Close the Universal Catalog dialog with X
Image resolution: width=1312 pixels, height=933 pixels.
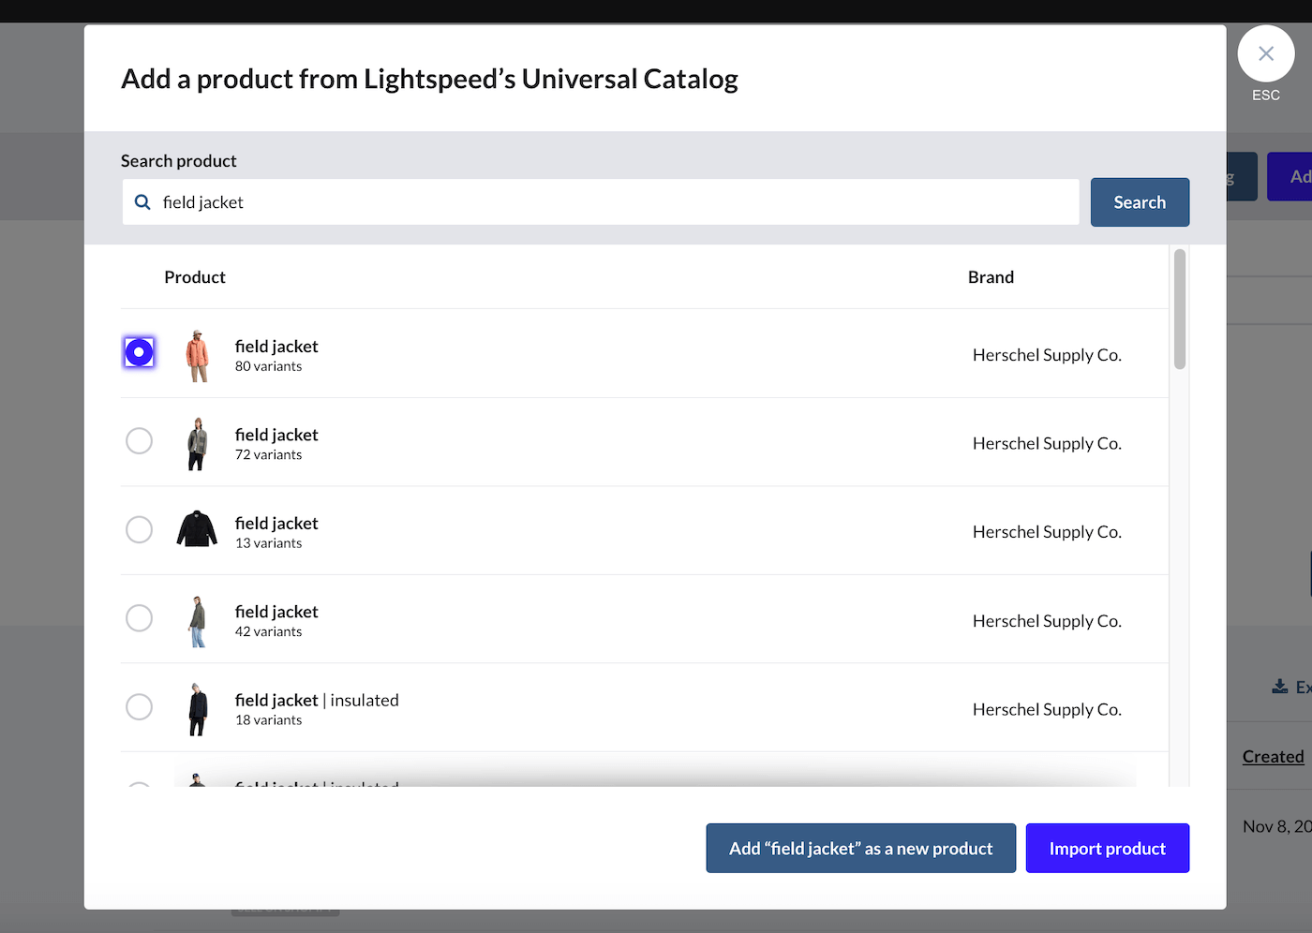click(x=1265, y=54)
